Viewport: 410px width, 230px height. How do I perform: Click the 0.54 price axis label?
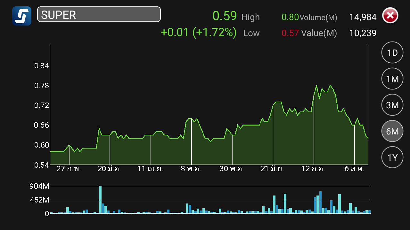tap(41, 165)
